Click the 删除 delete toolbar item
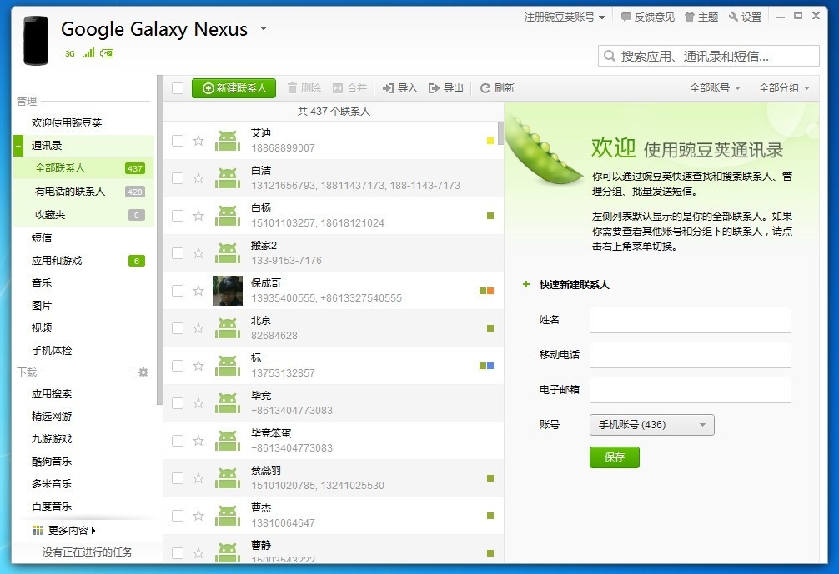Screen dimensions: 839x574 click(304, 88)
